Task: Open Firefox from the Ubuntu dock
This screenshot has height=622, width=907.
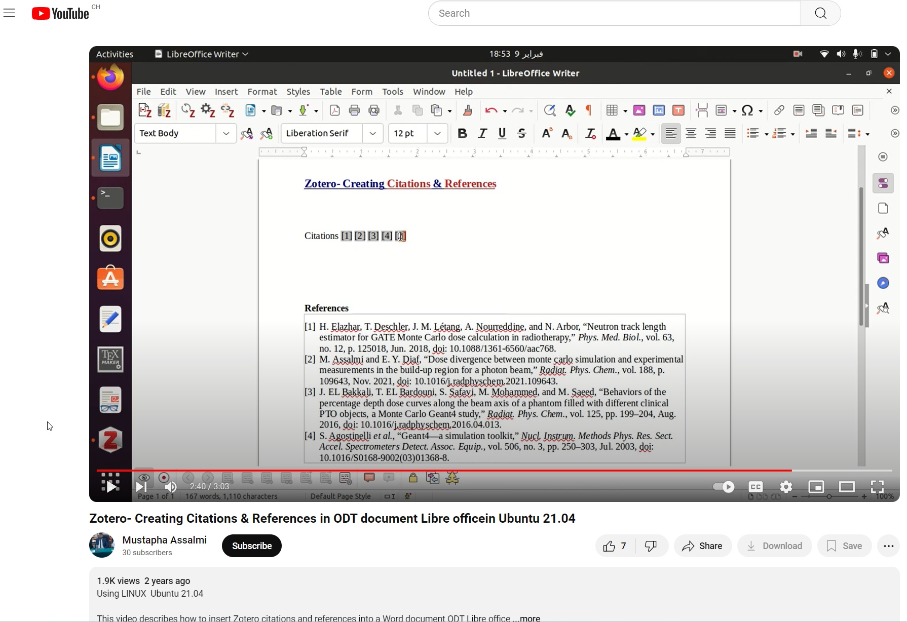Action: [110, 77]
